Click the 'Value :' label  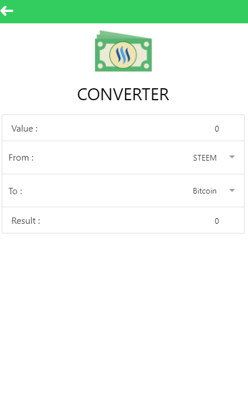[24, 129]
